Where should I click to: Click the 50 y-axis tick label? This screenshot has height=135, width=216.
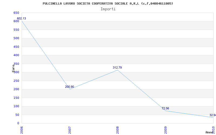click(x=17, y=115)
